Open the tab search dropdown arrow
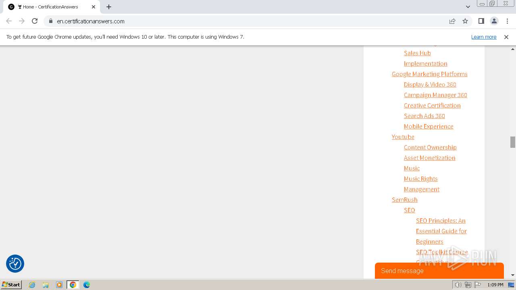Screen dimensions: 516x290 [468, 7]
